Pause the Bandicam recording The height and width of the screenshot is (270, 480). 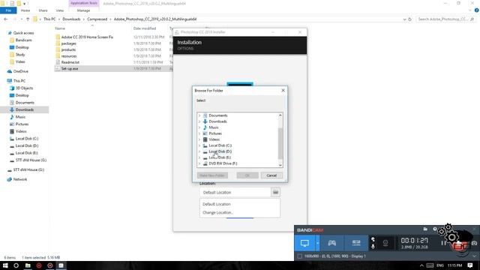click(443, 243)
